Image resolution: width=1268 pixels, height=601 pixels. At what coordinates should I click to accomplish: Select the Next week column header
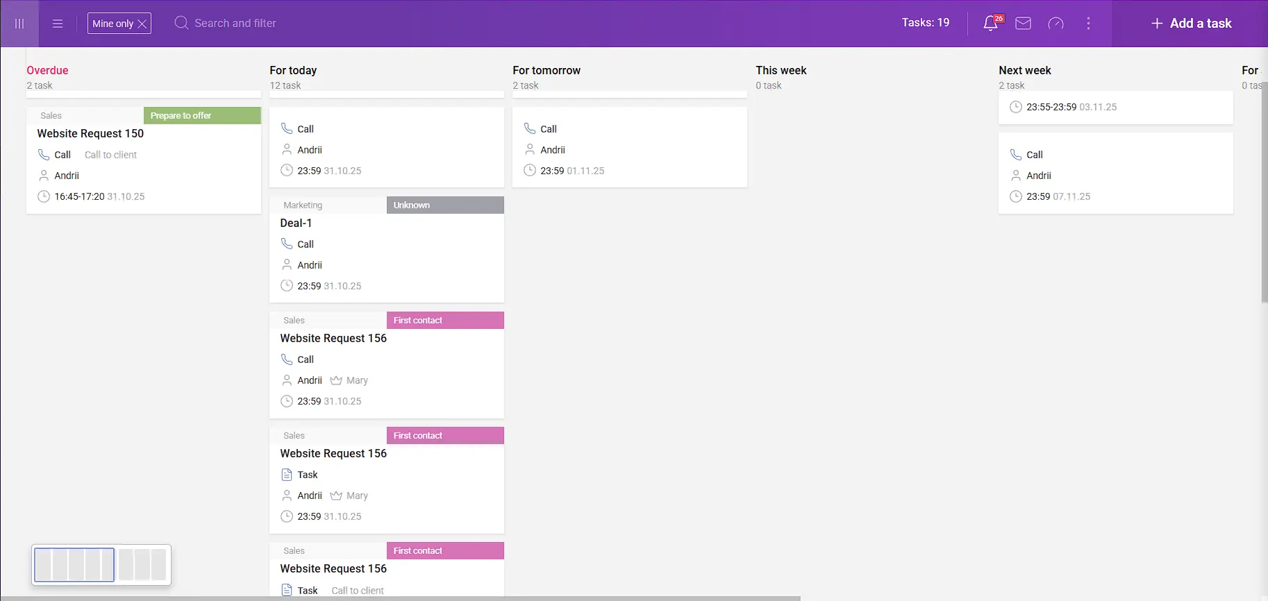[x=1025, y=70]
